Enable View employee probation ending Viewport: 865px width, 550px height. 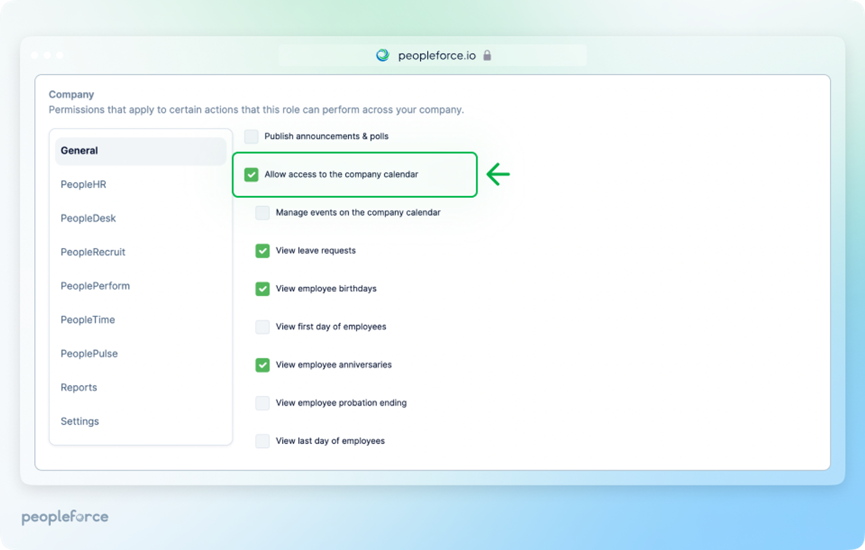(x=263, y=403)
